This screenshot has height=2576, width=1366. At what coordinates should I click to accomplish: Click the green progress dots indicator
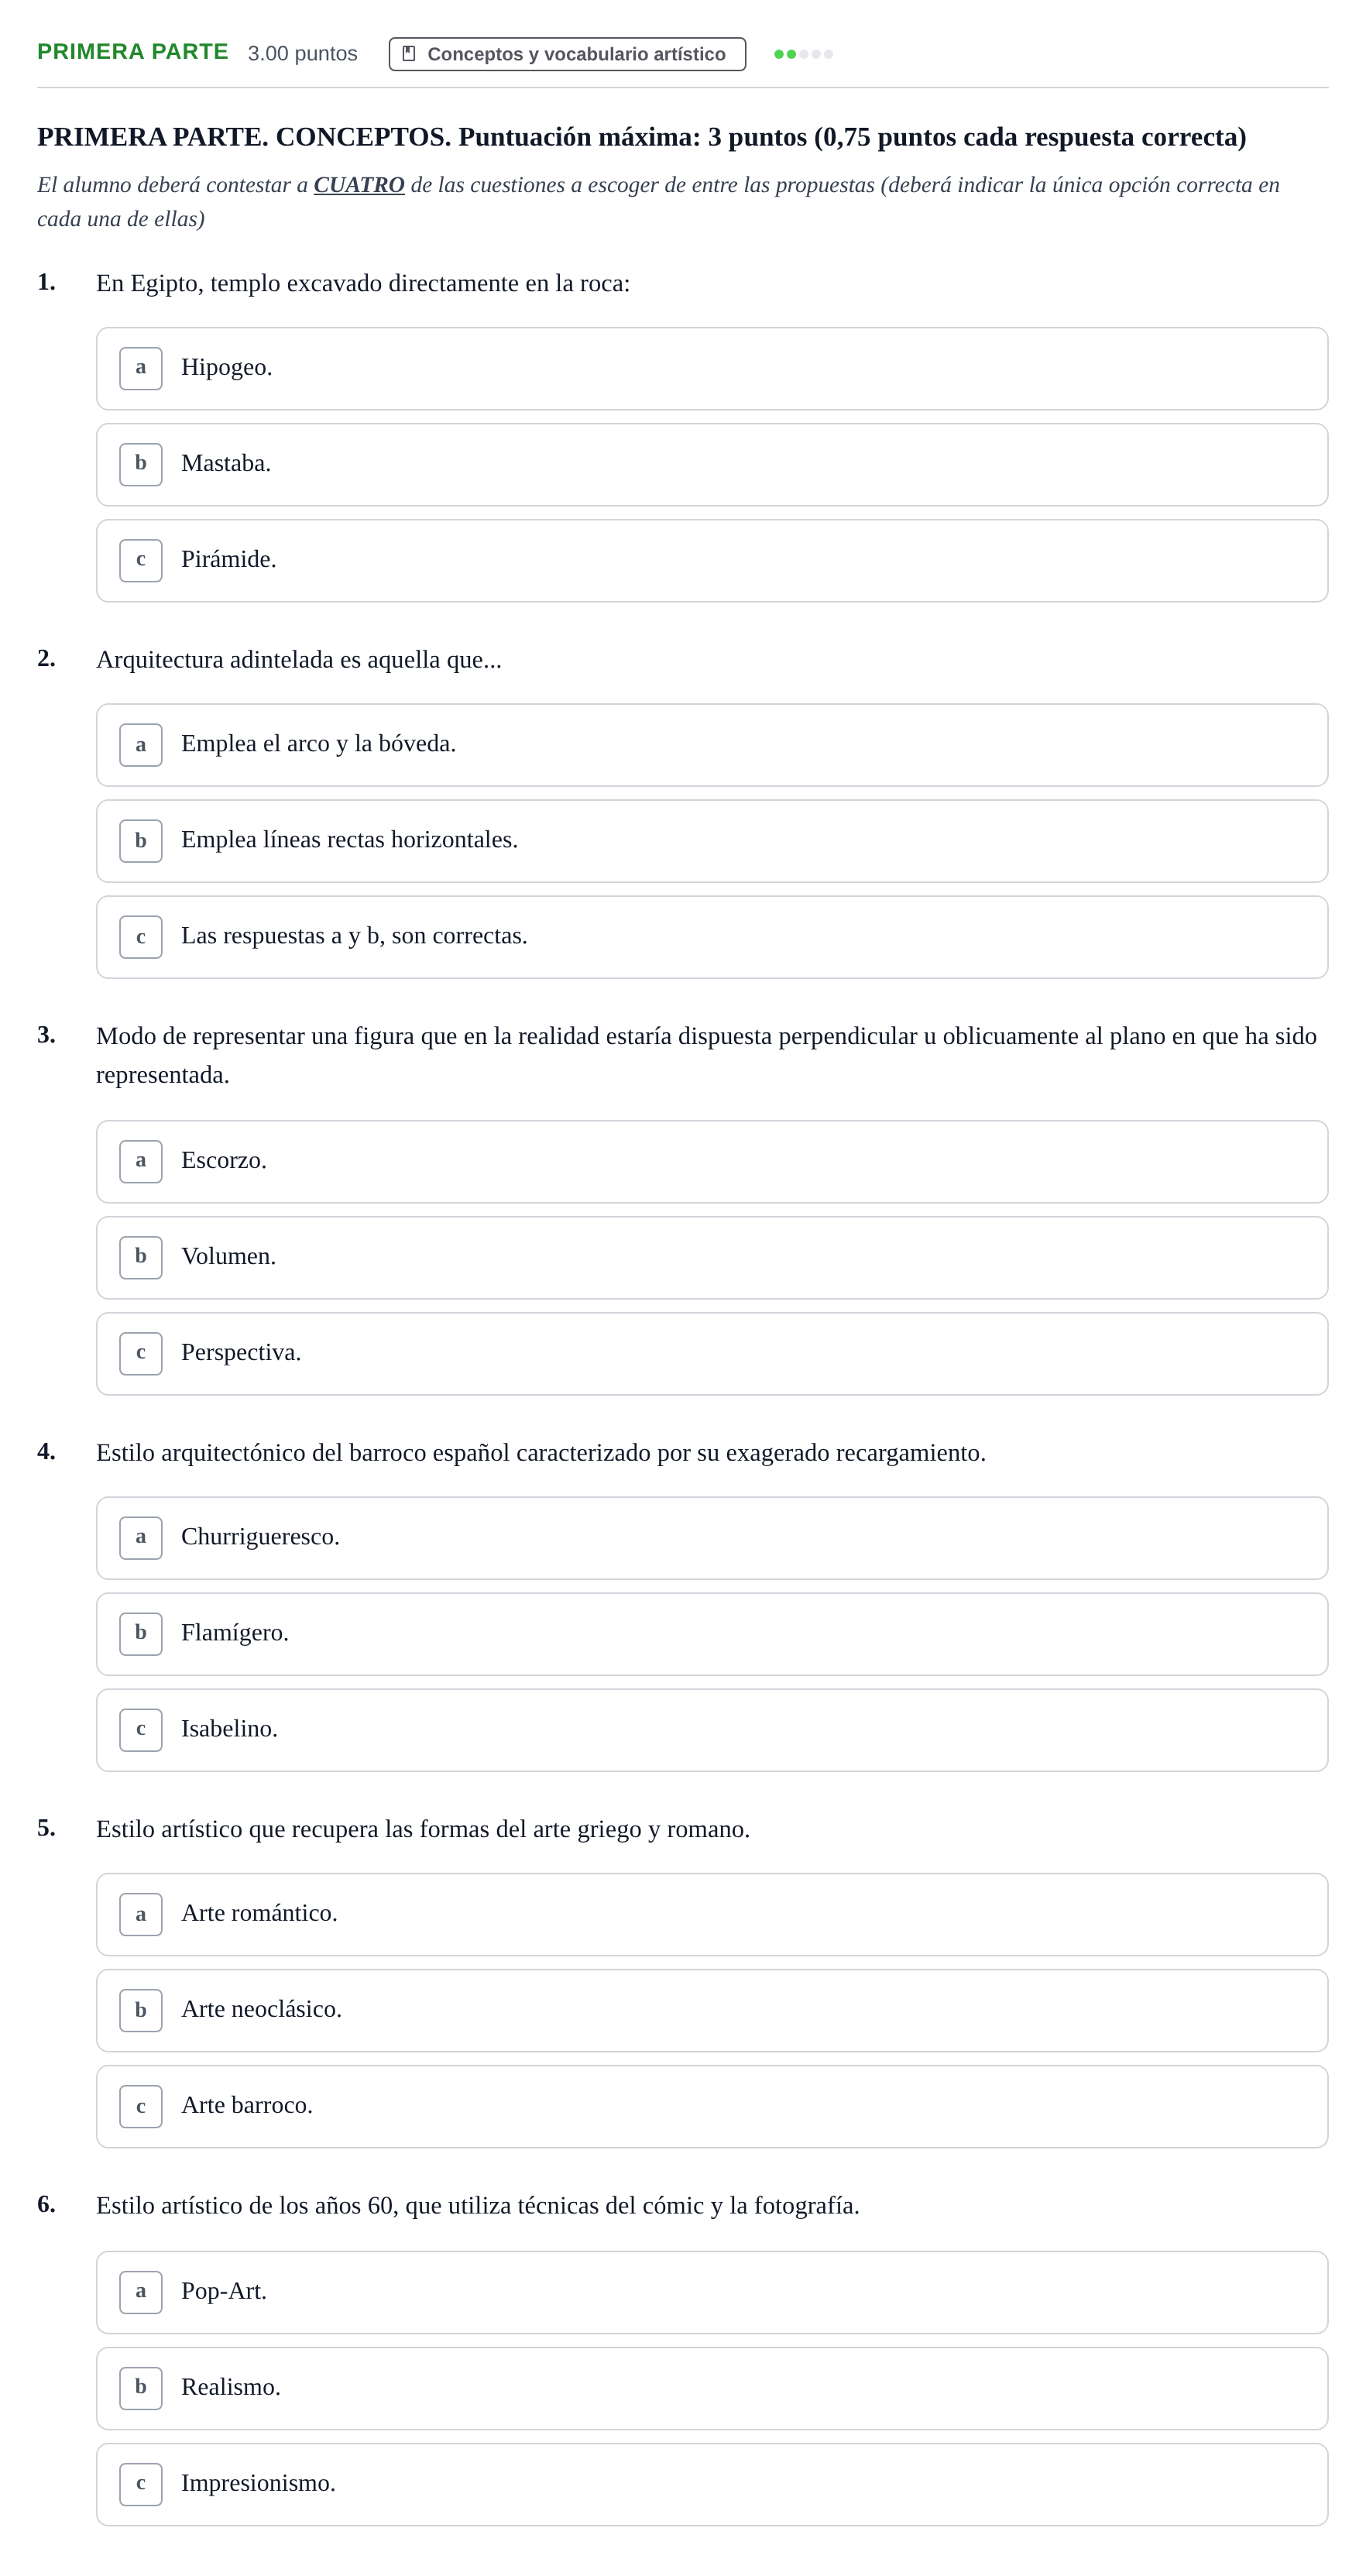click(803, 54)
